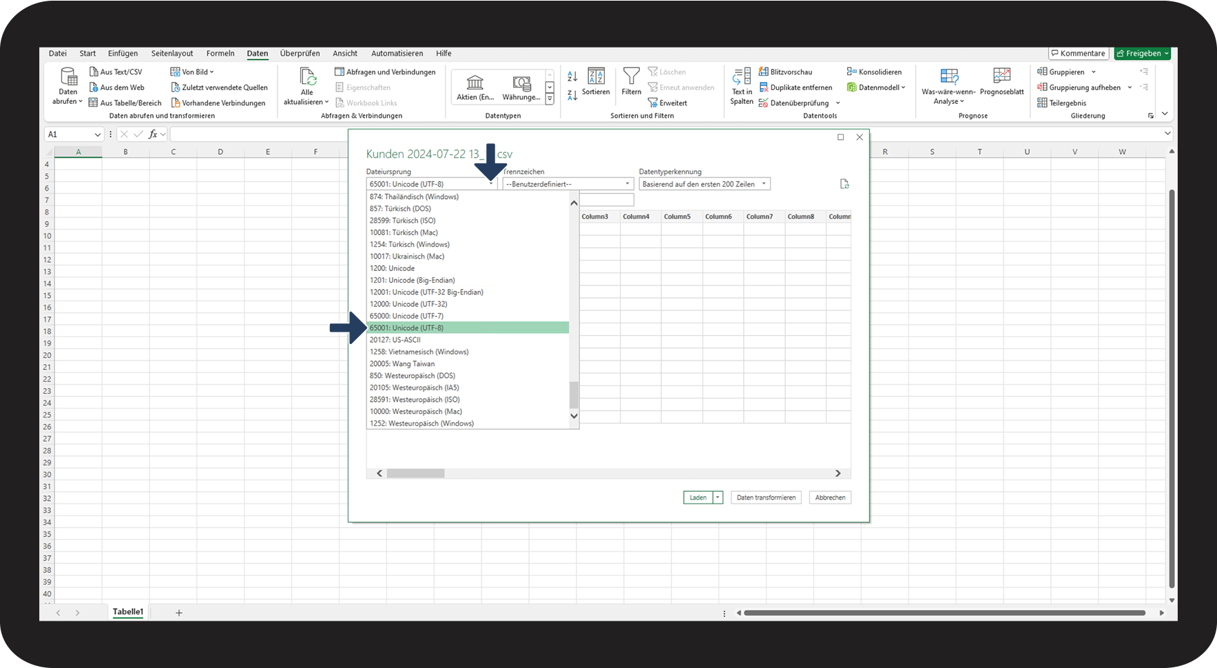The width and height of the screenshot is (1217, 668).
Task: Click the Duplikate entfernen icon
Action: point(764,88)
